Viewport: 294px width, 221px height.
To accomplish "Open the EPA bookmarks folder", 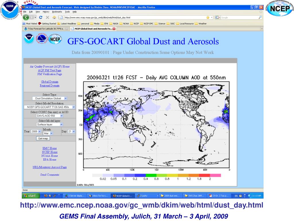I will coord(105,24).
